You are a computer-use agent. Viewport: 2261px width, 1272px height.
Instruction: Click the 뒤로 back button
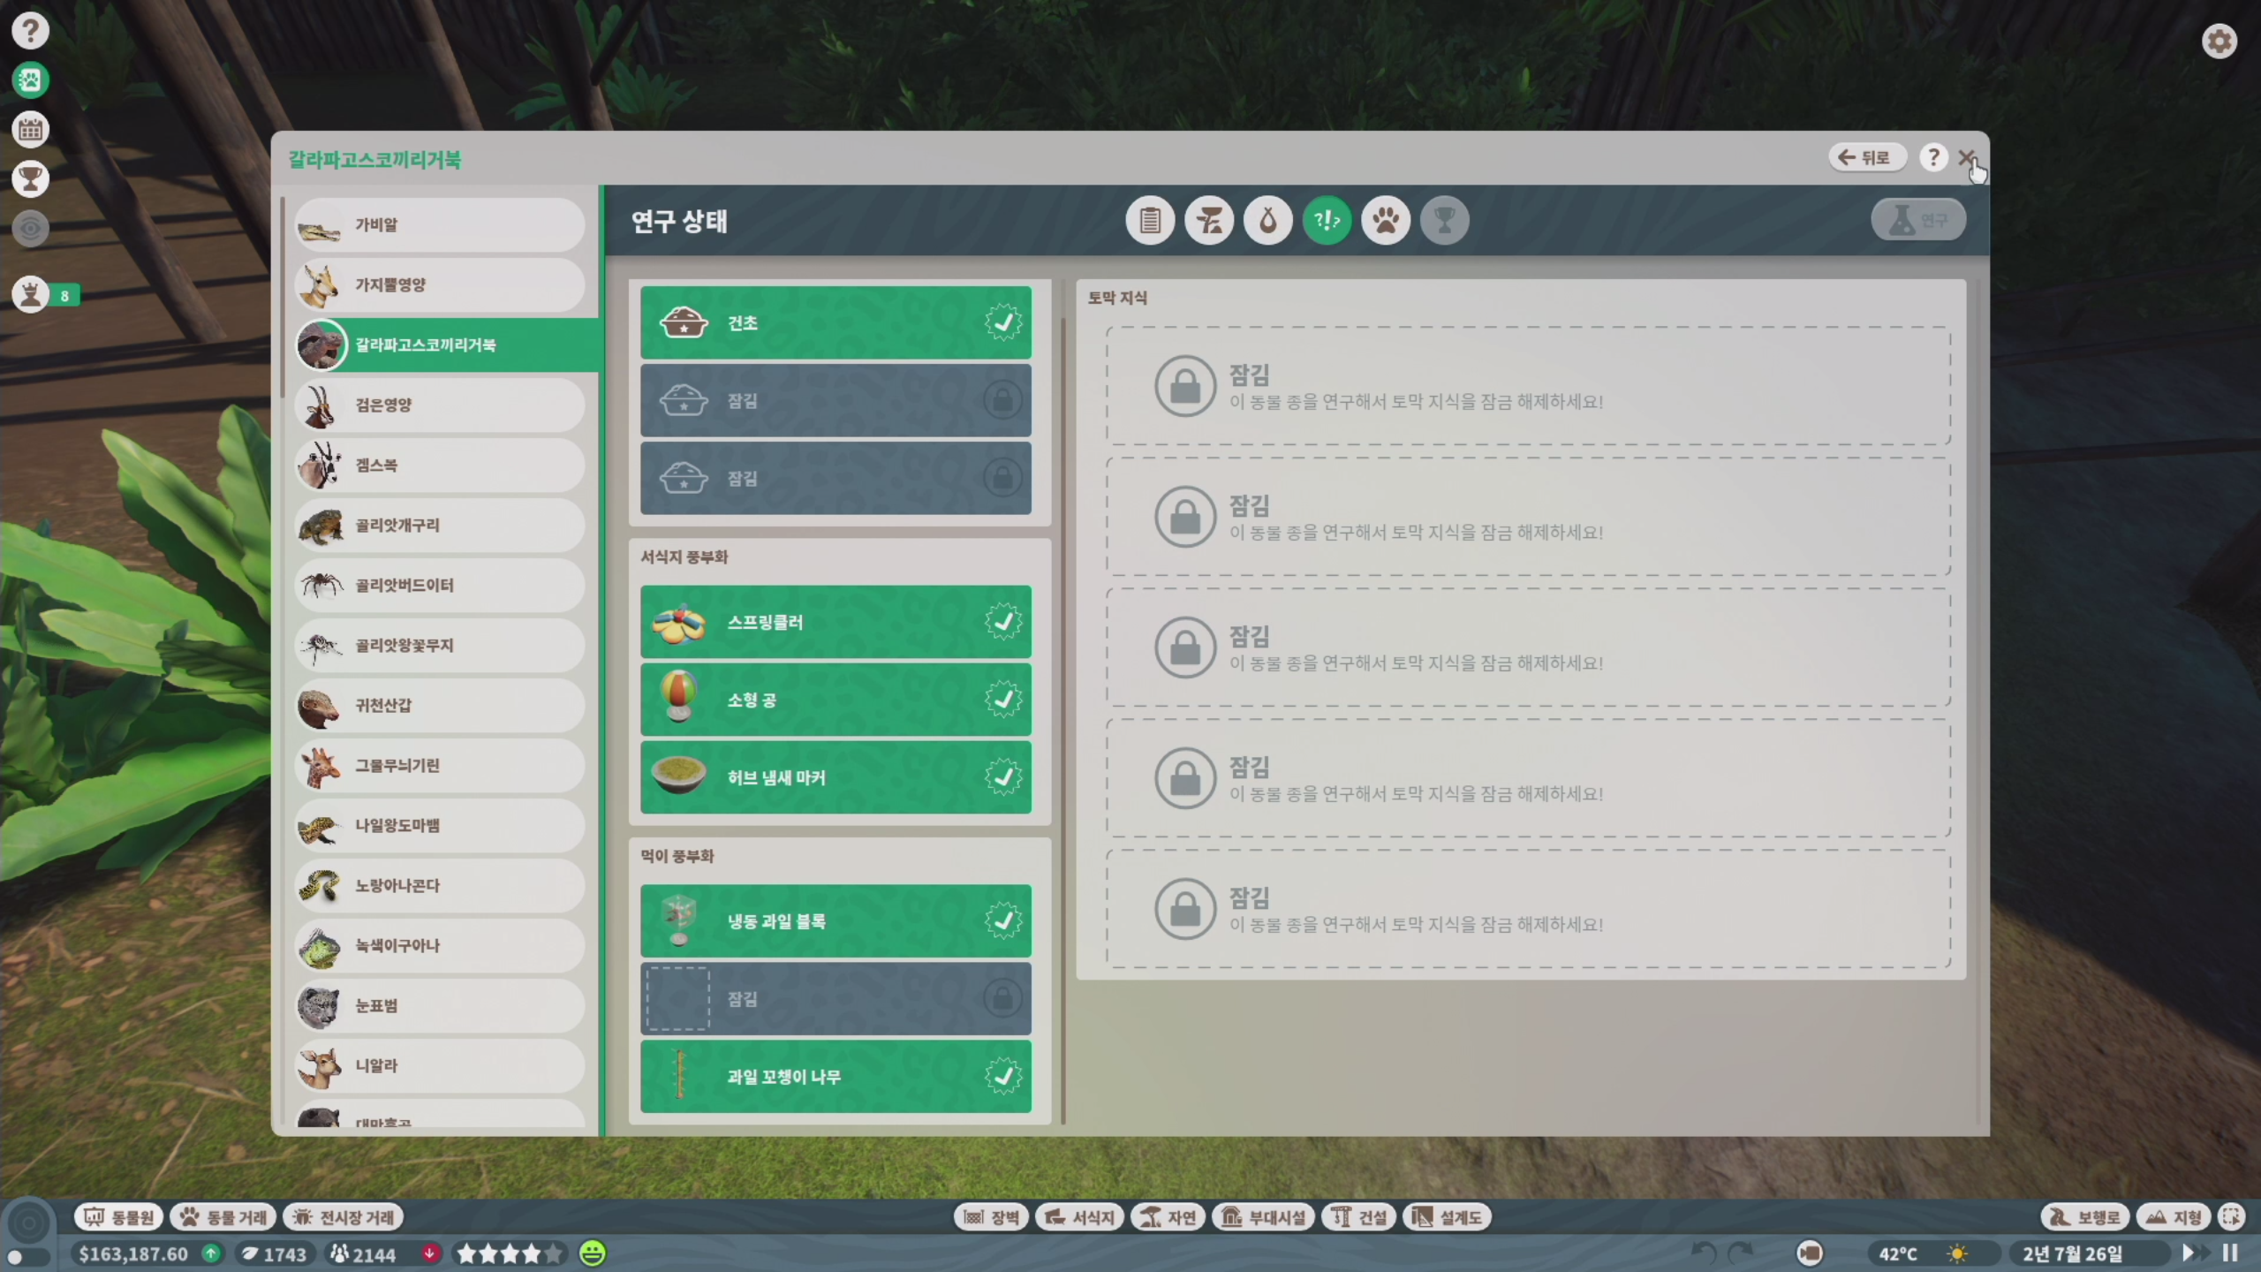1865,158
